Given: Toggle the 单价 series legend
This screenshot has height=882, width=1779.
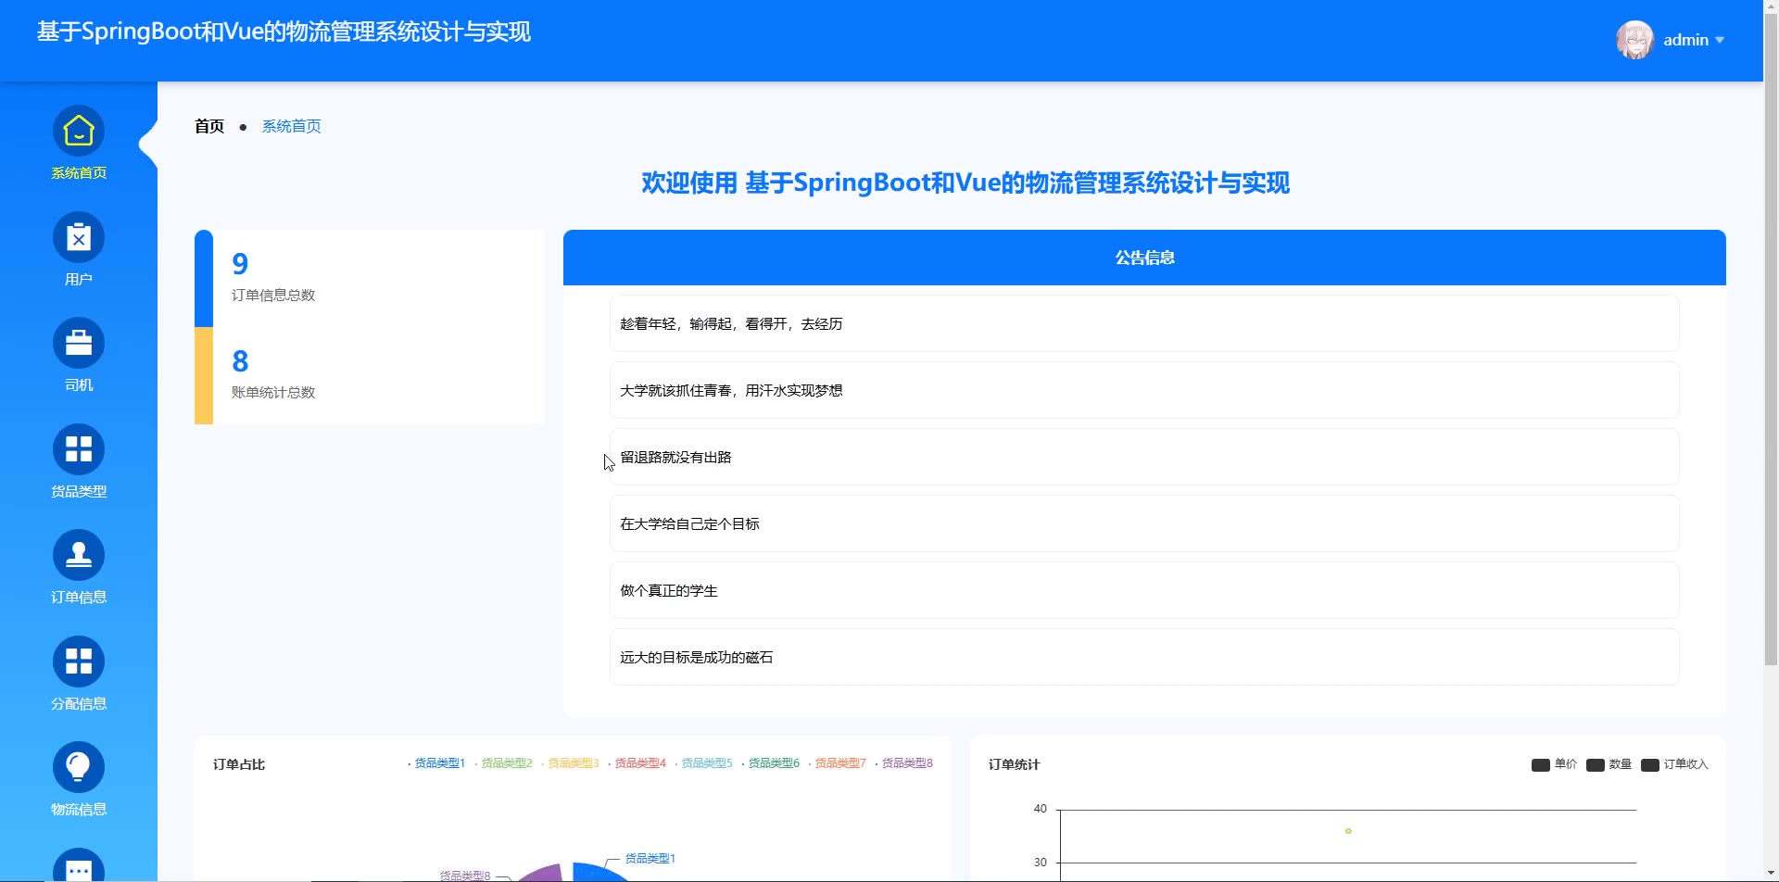Looking at the screenshot, I should 1555,764.
